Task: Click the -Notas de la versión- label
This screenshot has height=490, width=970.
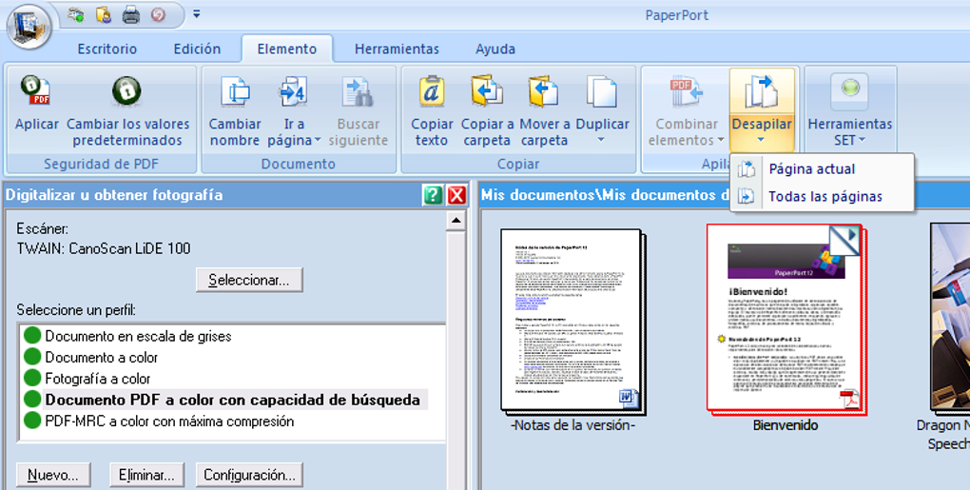Action: click(x=572, y=425)
